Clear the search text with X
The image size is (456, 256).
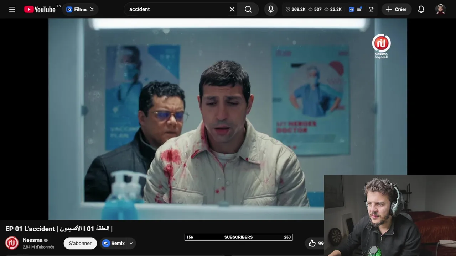tap(232, 9)
